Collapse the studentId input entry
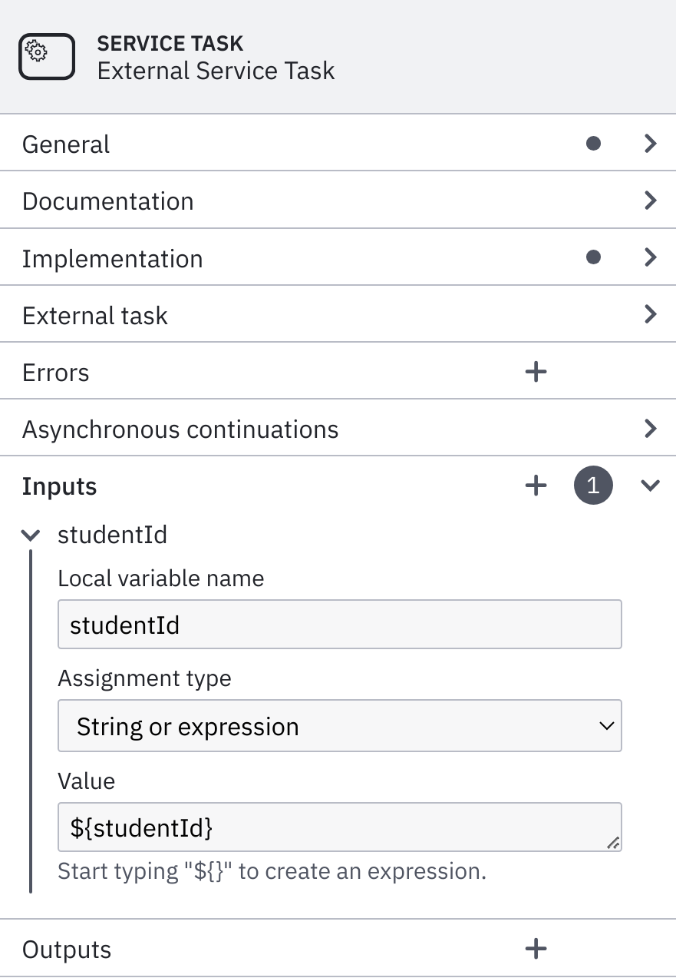This screenshot has height=978, width=676. click(x=31, y=535)
